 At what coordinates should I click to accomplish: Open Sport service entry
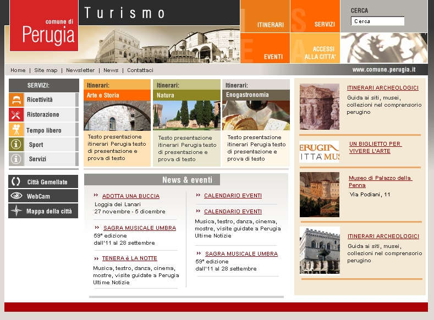point(44,145)
